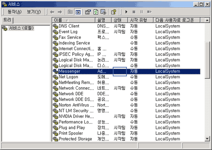
Task: Click the Up one level folder icon
Action: coord(70,12)
